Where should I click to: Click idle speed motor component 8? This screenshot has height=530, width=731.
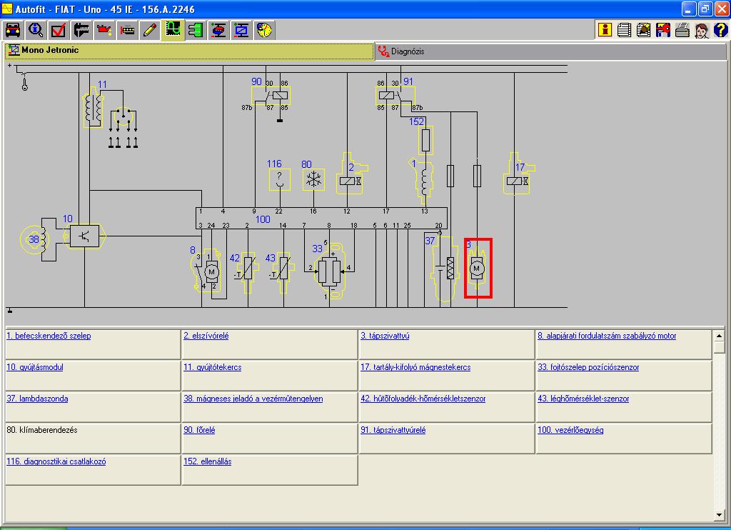[206, 270]
